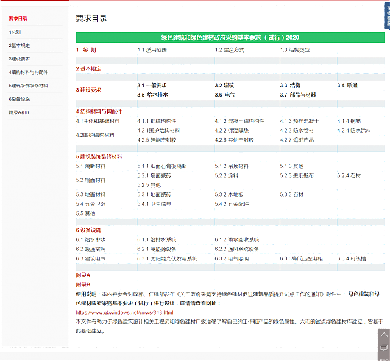Open 2基本规定 sidebar item
This screenshot has height=361, width=390.
point(18,45)
